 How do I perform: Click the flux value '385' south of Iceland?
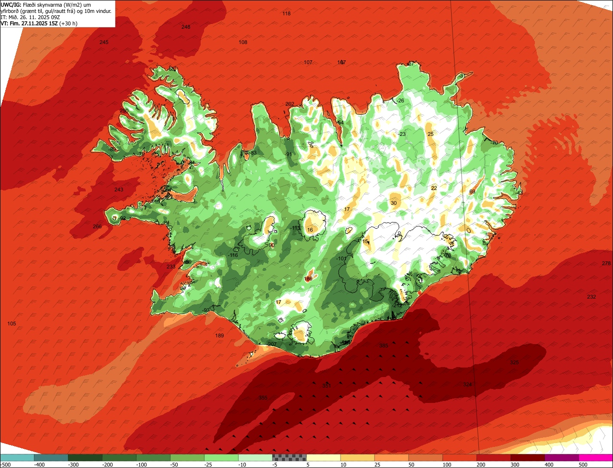(384, 345)
